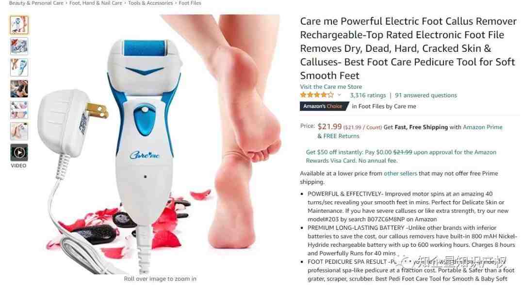Open the Amazon Prime link
This screenshot has height=285, width=524.
(482, 127)
